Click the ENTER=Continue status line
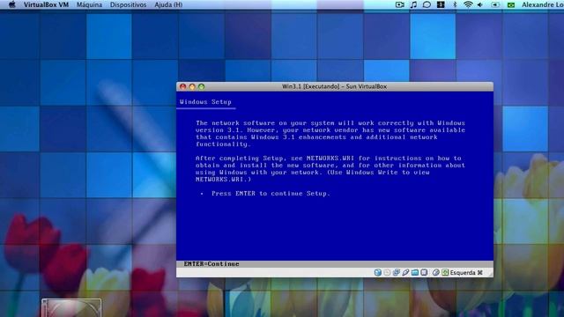This screenshot has width=564, height=317. coord(211,264)
